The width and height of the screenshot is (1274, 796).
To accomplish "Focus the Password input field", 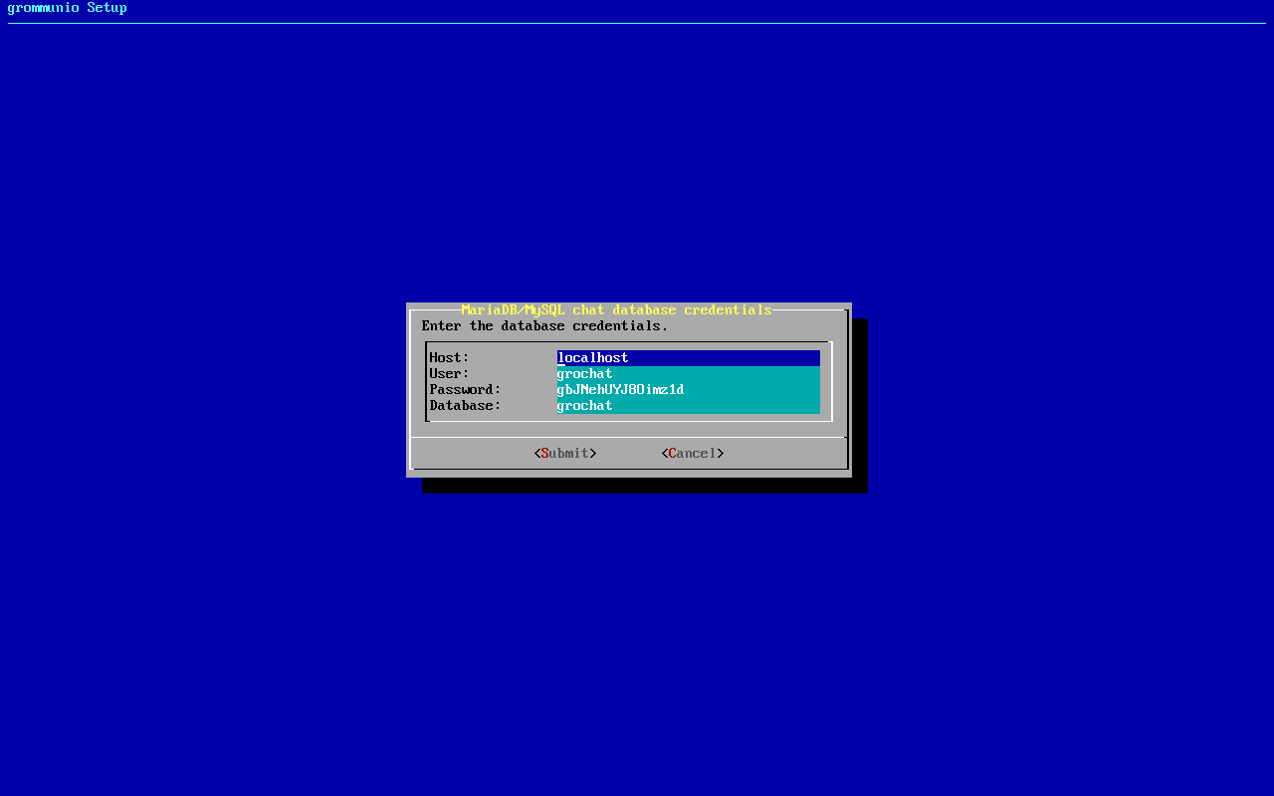I will click(x=689, y=390).
